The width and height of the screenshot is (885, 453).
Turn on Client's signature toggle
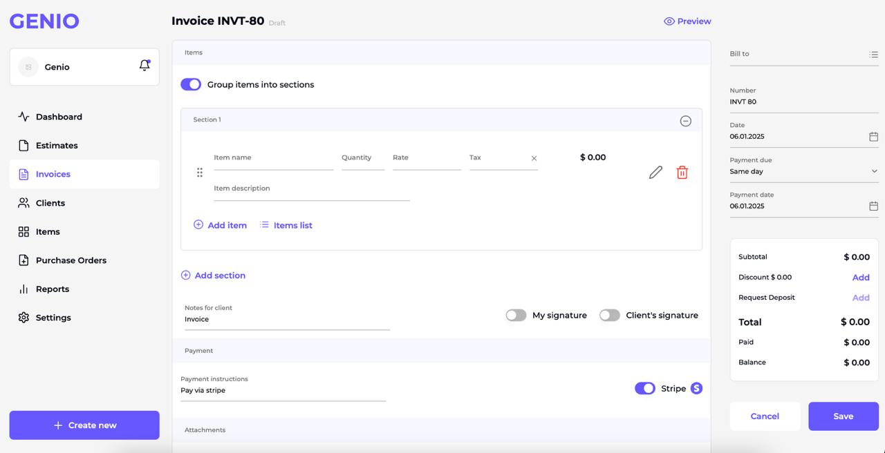(x=609, y=316)
